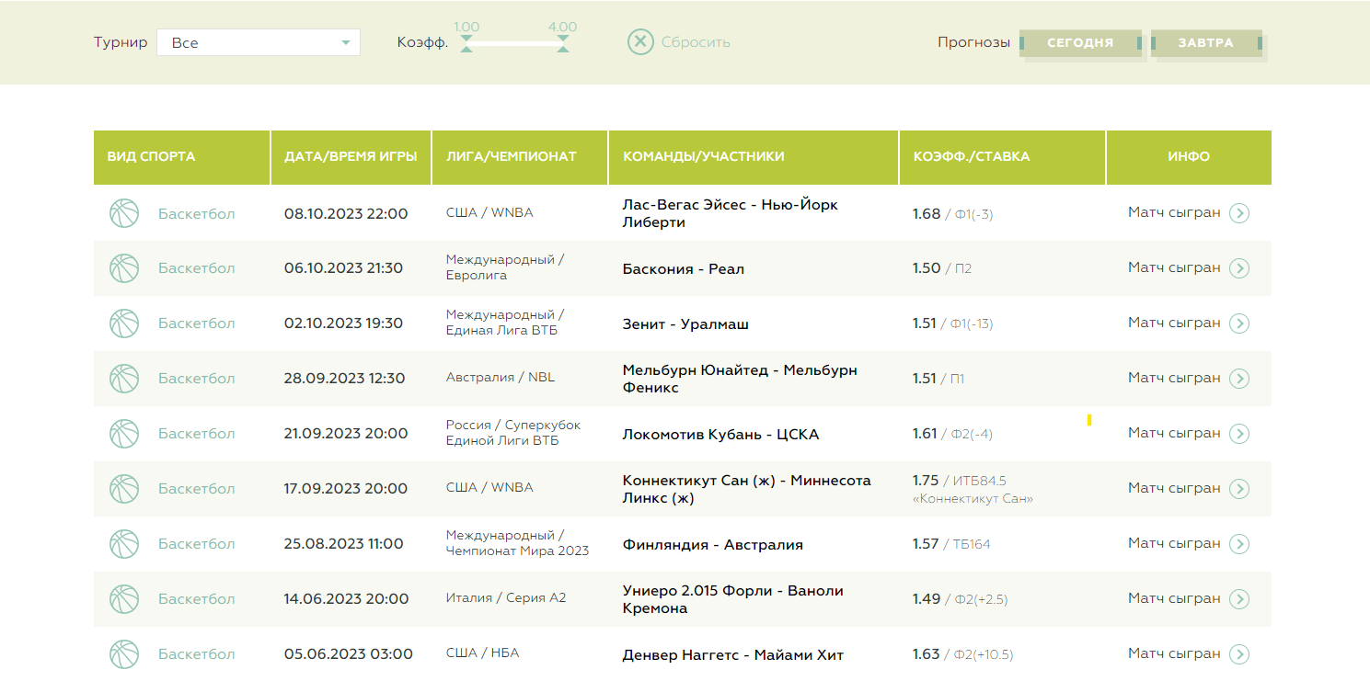Click basketball icon in Мельбурн Юнайтед row

pos(124,379)
